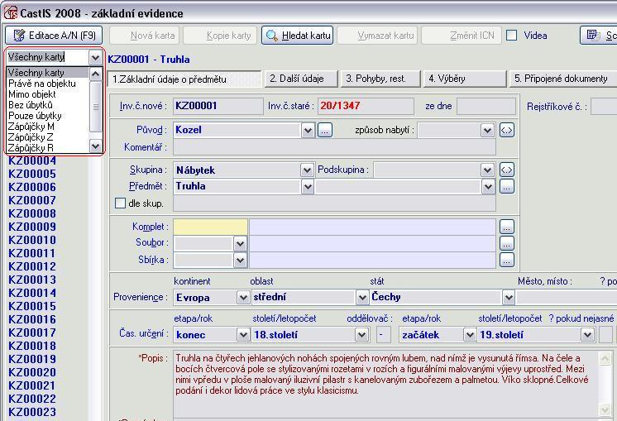Image resolution: width=617 pixels, height=421 pixels.
Task: Click ellipsis icon on Soubor row
Action: (x=507, y=243)
